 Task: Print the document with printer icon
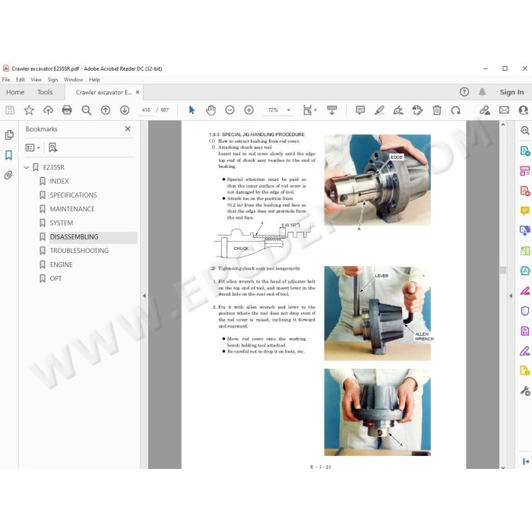(67, 110)
